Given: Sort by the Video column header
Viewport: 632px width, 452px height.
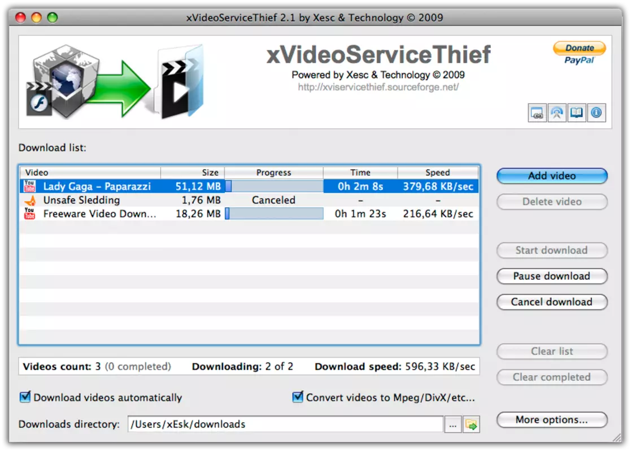Looking at the screenshot, I should click(90, 172).
